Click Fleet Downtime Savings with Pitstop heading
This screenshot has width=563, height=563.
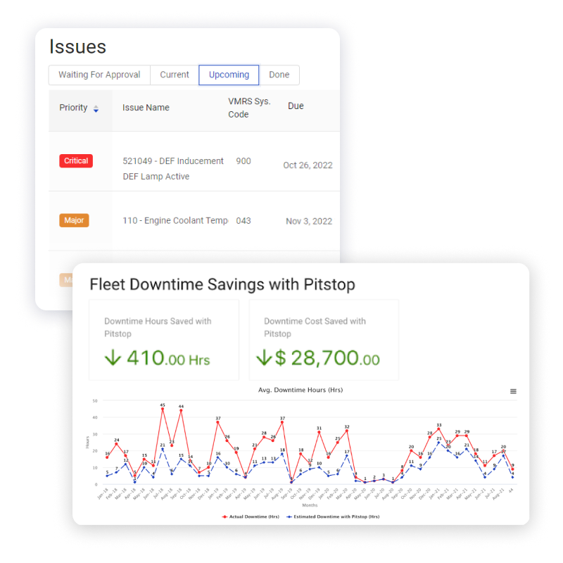pos(222,284)
